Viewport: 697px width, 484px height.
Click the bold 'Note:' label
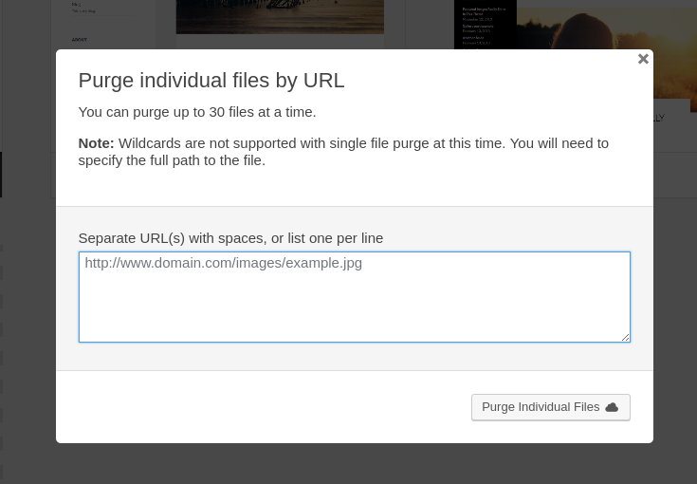pyautogui.click(x=96, y=143)
